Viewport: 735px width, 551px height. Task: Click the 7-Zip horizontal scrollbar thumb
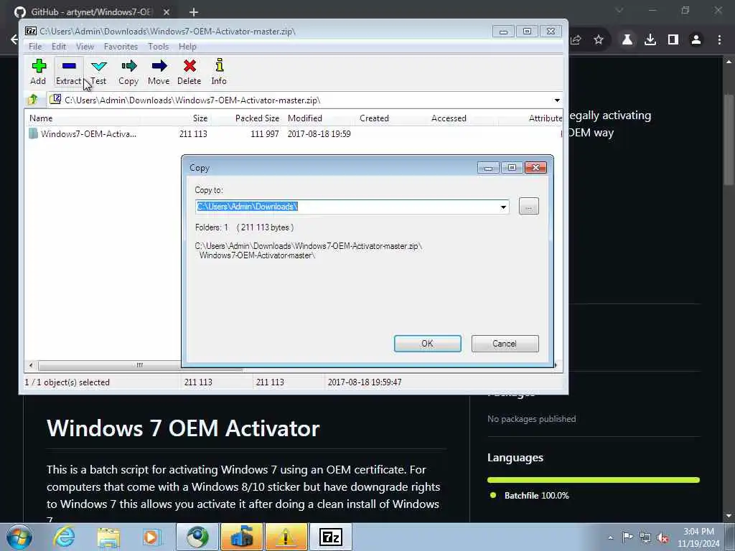click(140, 365)
